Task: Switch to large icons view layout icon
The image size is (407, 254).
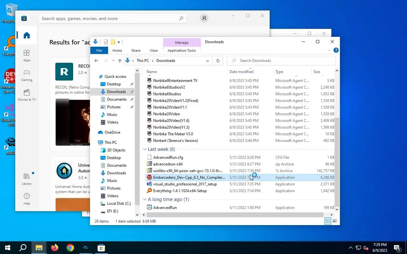Action: click(335, 221)
